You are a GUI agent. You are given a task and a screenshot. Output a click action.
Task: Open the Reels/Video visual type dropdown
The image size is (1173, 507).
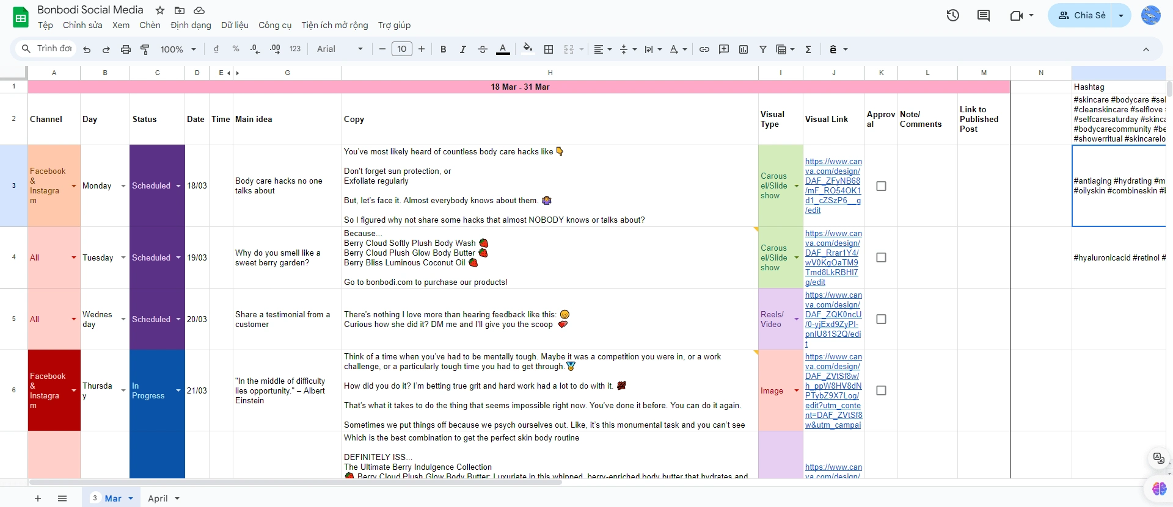pos(797,319)
